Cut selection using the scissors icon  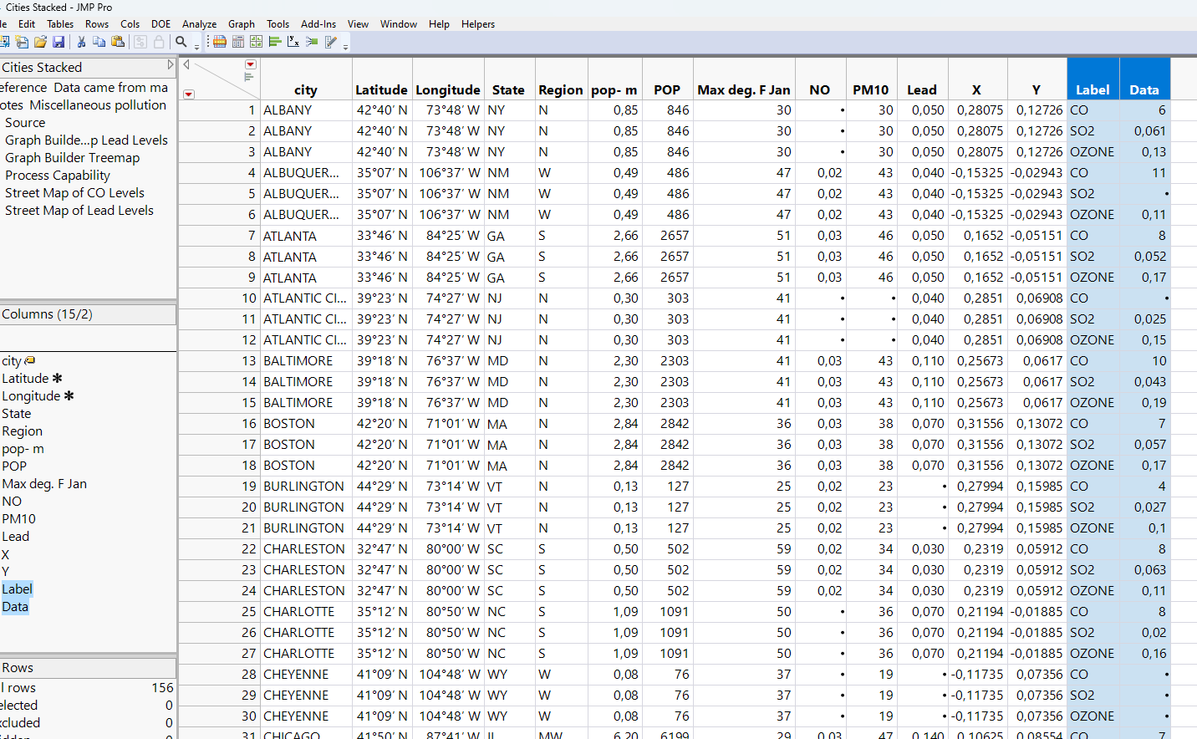pyautogui.click(x=81, y=42)
